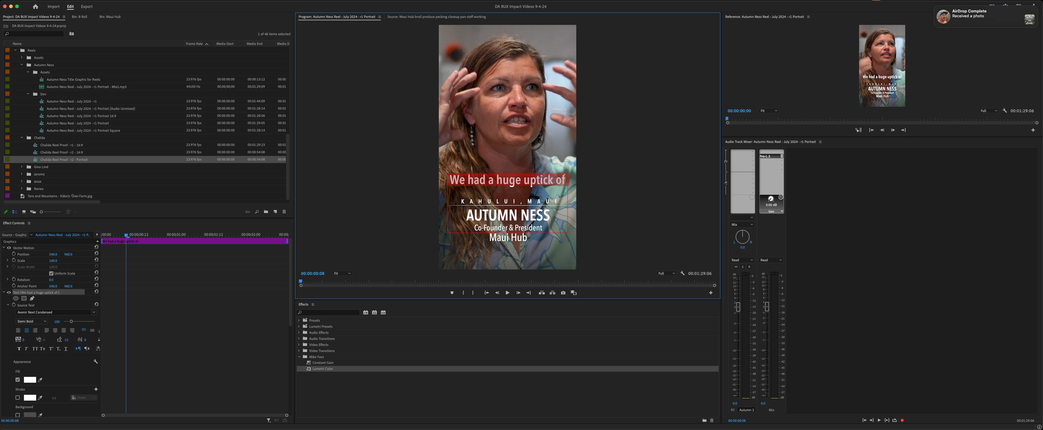Enable the Stroke checkbox
Image resolution: width=1043 pixels, height=430 pixels.
point(17,398)
